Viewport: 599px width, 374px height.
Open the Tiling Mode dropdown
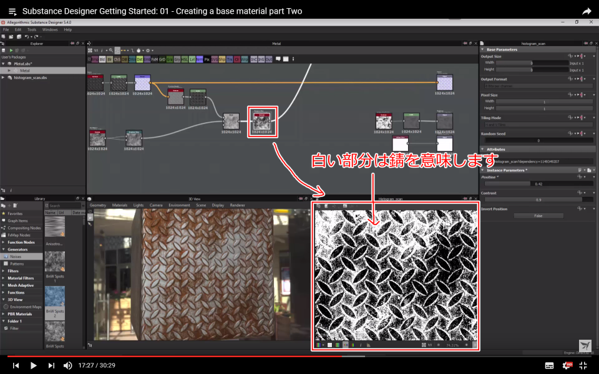pyautogui.click(x=538, y=125)
